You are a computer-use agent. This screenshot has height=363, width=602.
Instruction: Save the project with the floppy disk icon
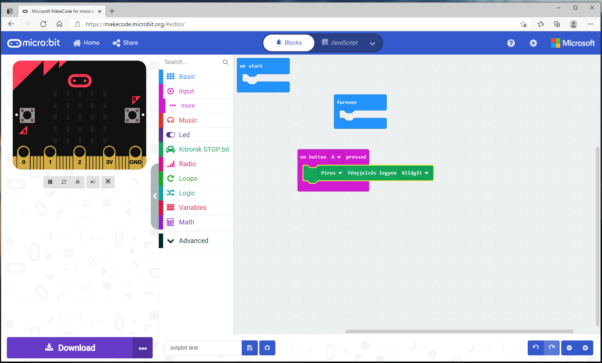click(249, 348)
